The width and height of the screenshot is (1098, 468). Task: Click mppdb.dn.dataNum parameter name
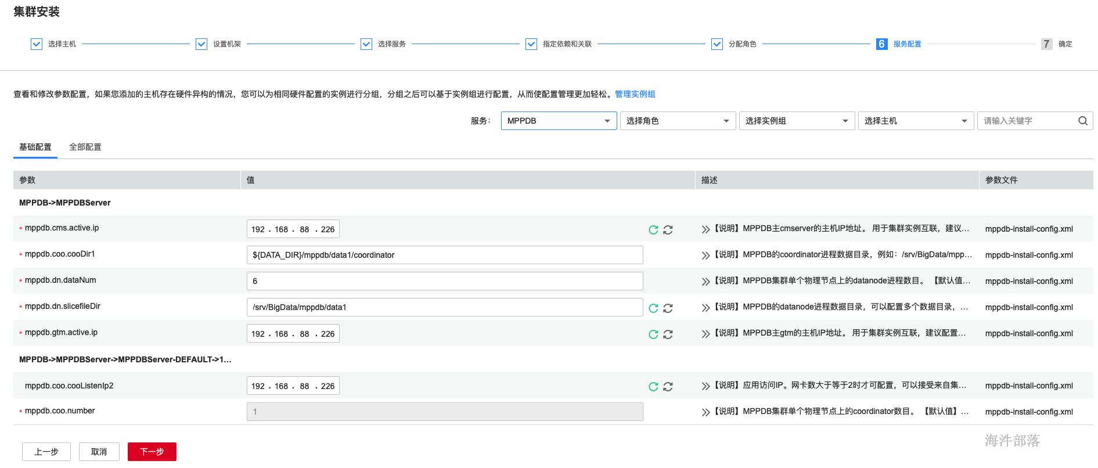pyautogui.click(x=60, y=280)
